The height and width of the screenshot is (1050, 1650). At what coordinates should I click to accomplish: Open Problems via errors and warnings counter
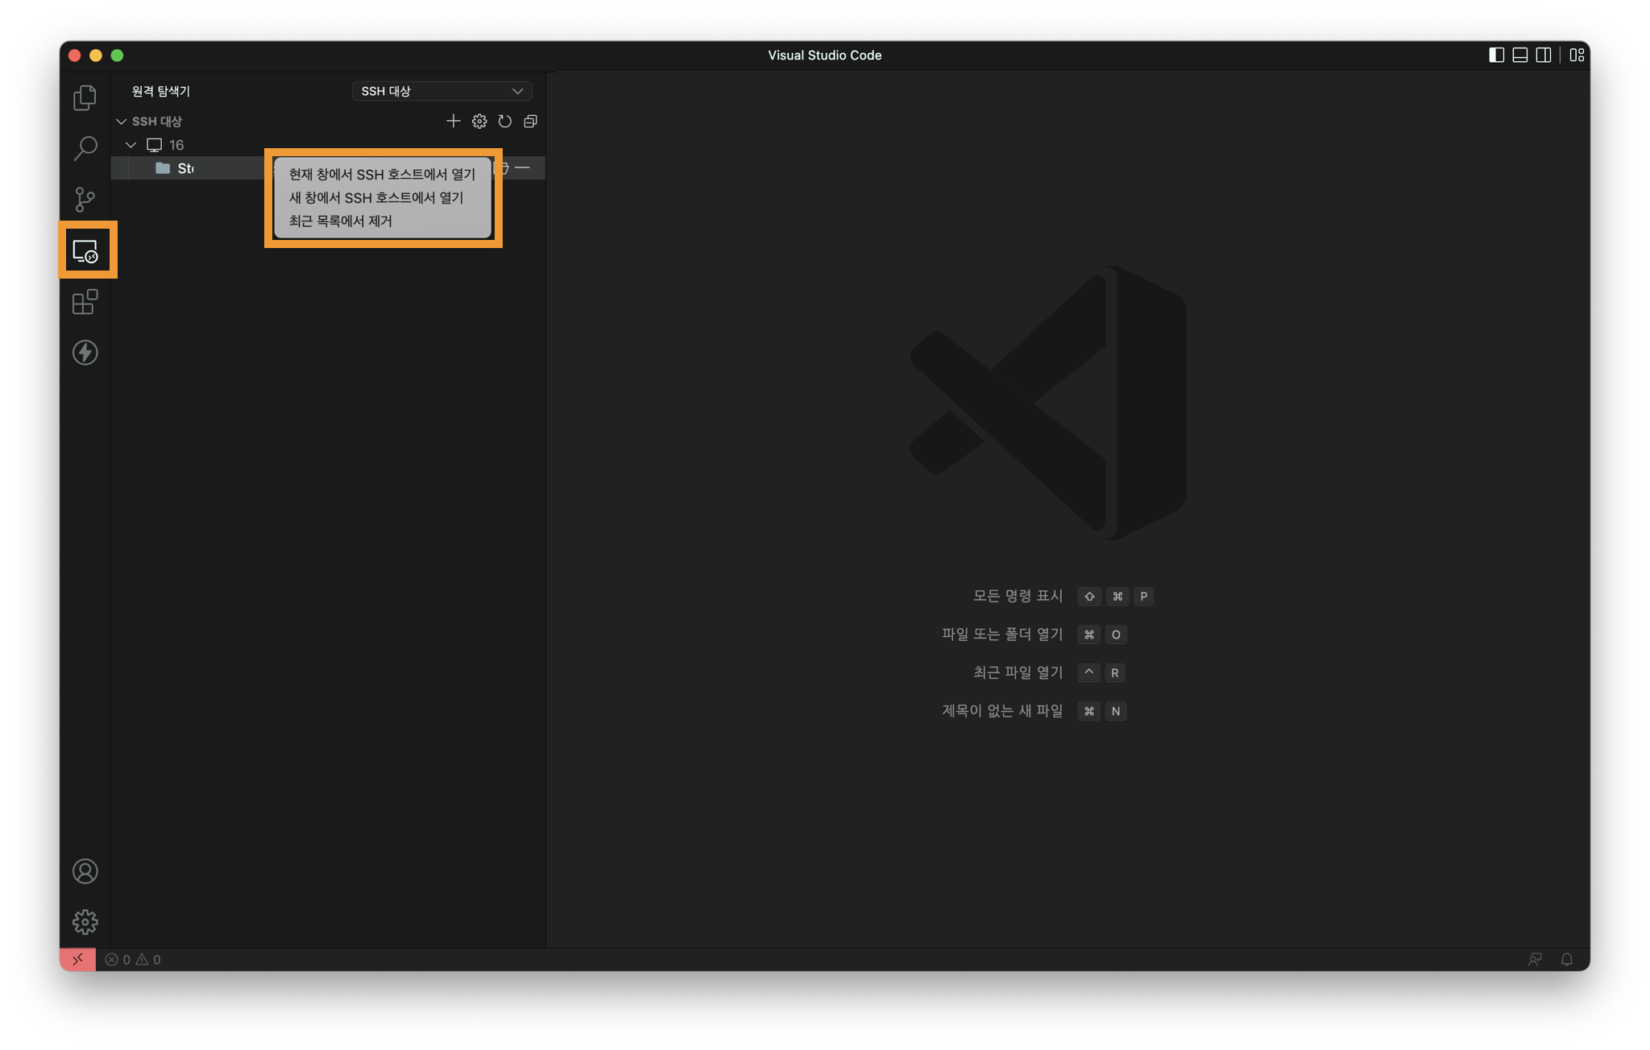133,959
